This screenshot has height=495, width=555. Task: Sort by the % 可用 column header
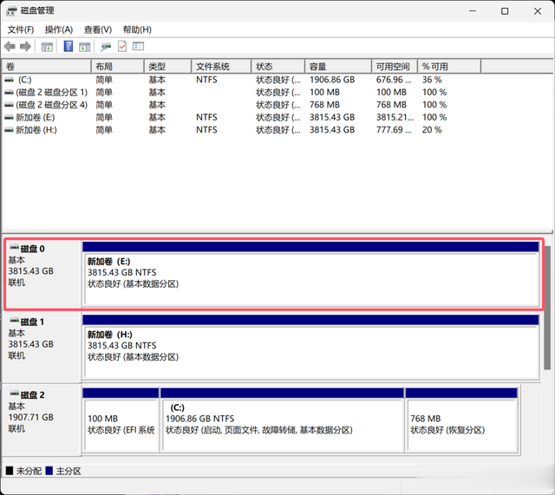[449, 67]
